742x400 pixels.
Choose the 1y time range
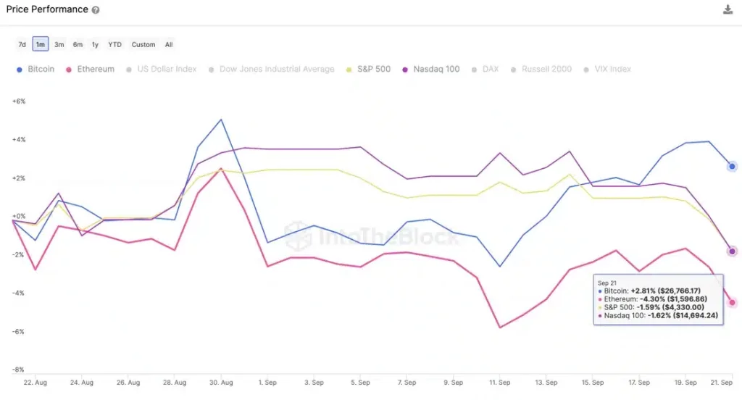[95, 44]
